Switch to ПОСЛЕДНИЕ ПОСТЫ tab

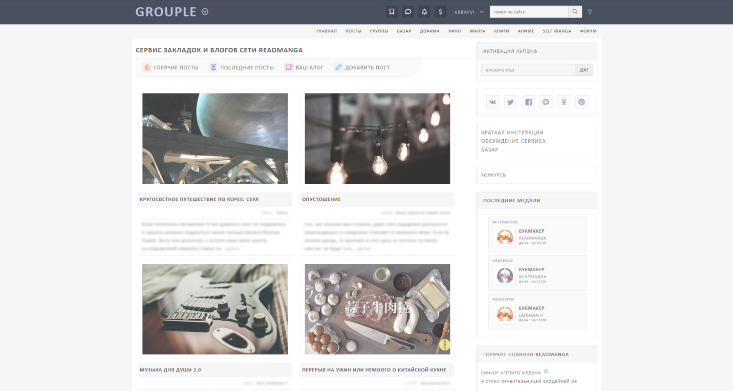tap(243, 67)
